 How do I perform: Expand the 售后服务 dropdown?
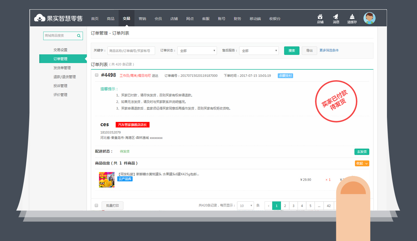[x=259, y=50]
